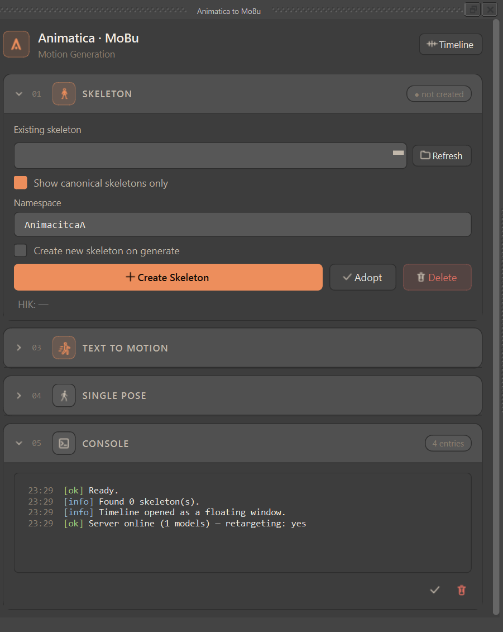This screenshot has width=503, height=632.
Task: Click the Console terminal icon
Action: (x=64, y=443)
